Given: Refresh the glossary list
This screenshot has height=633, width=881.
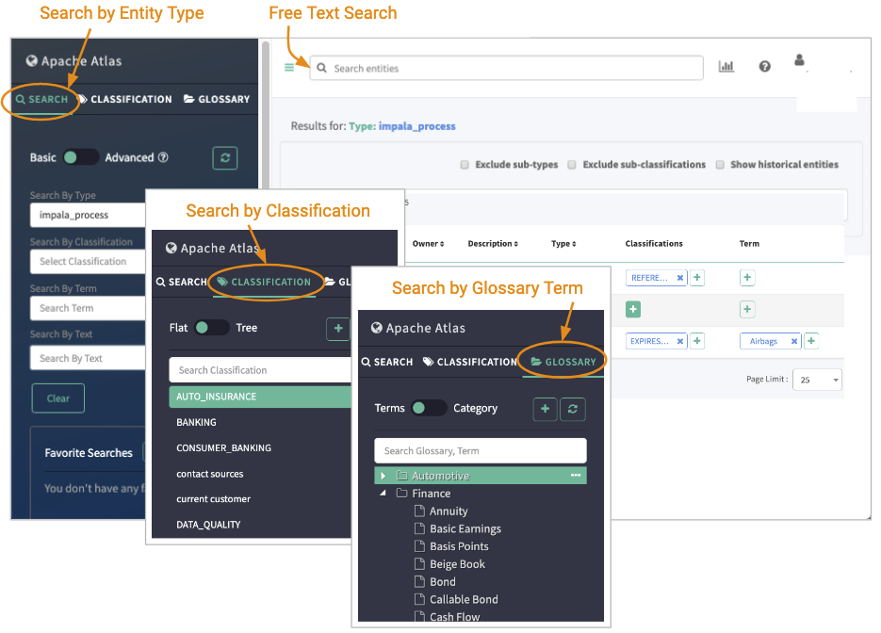Looking at the screenshot, I should 572,409.
